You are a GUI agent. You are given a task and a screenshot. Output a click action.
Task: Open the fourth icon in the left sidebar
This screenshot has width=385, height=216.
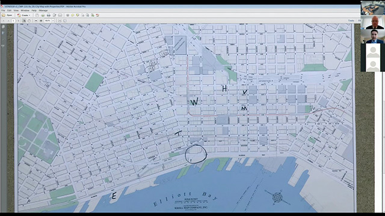(3, 46)
